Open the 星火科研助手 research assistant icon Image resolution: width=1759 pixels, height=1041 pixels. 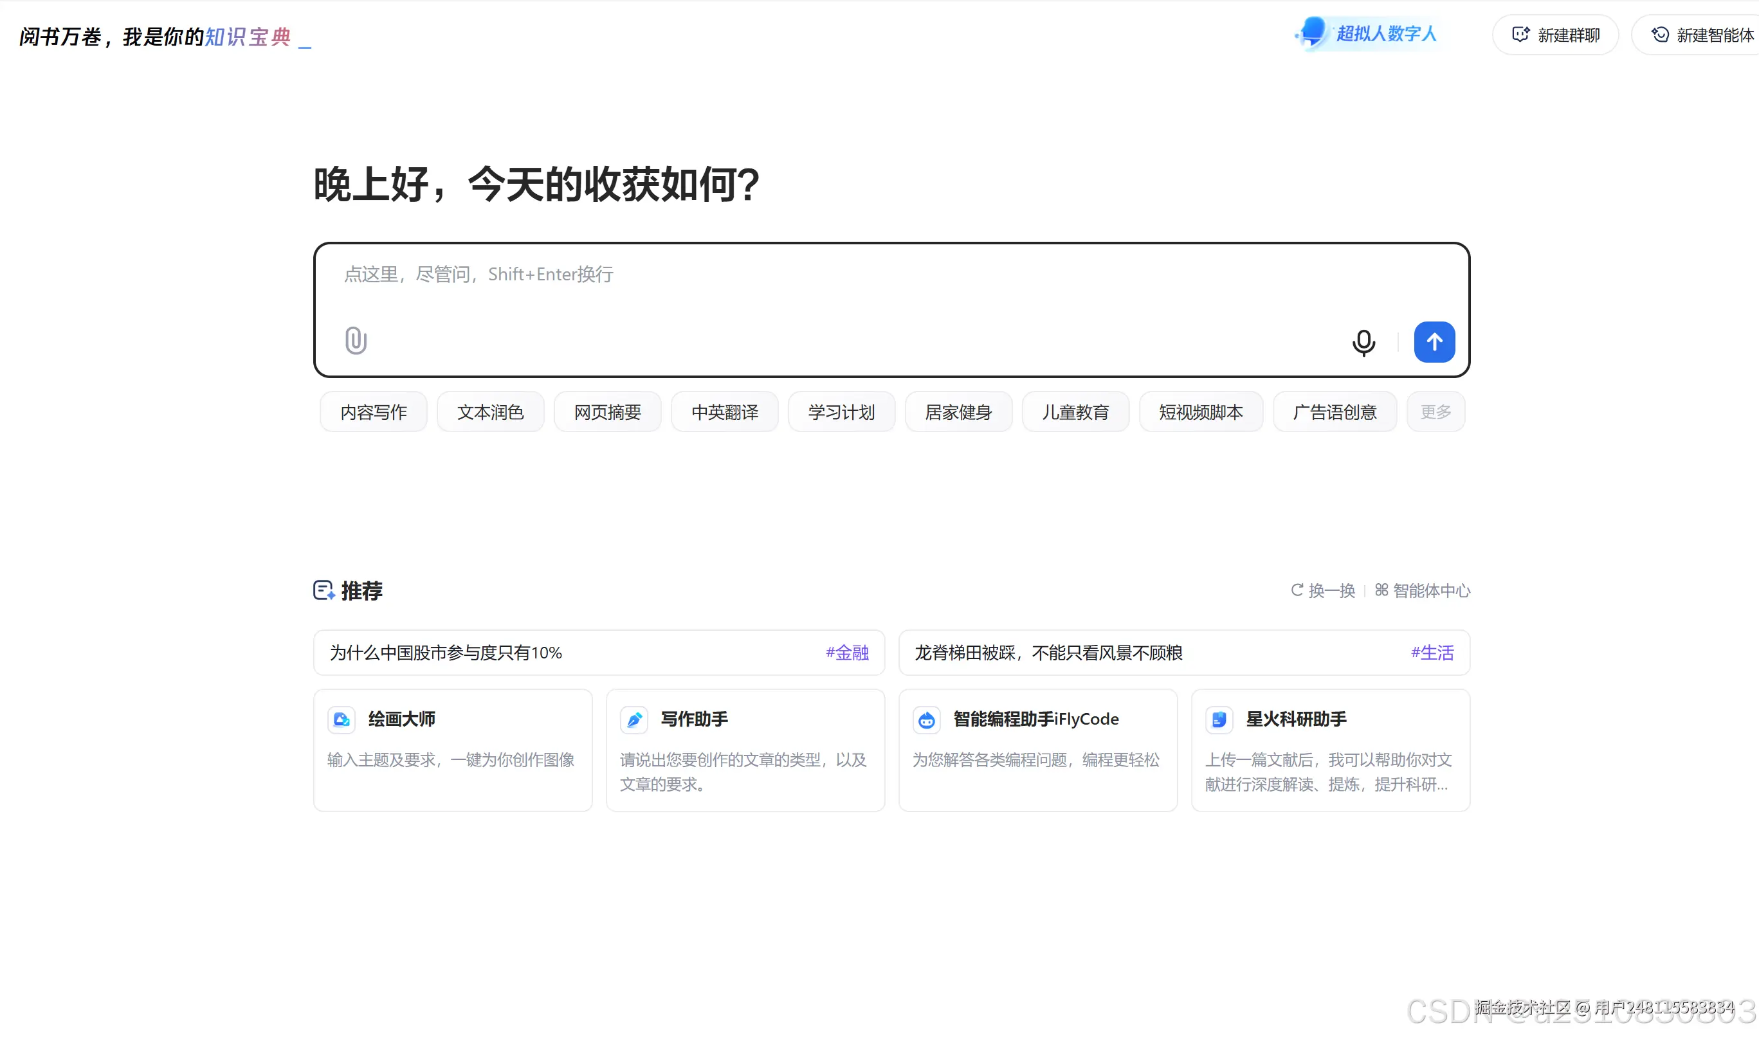pos(1219,719)
